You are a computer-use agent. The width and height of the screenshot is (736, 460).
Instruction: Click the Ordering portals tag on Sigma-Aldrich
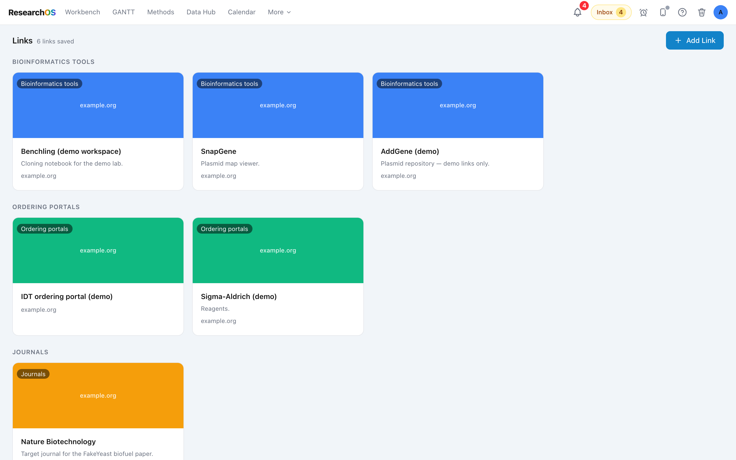pyautogui.click(x=224, y=229)
